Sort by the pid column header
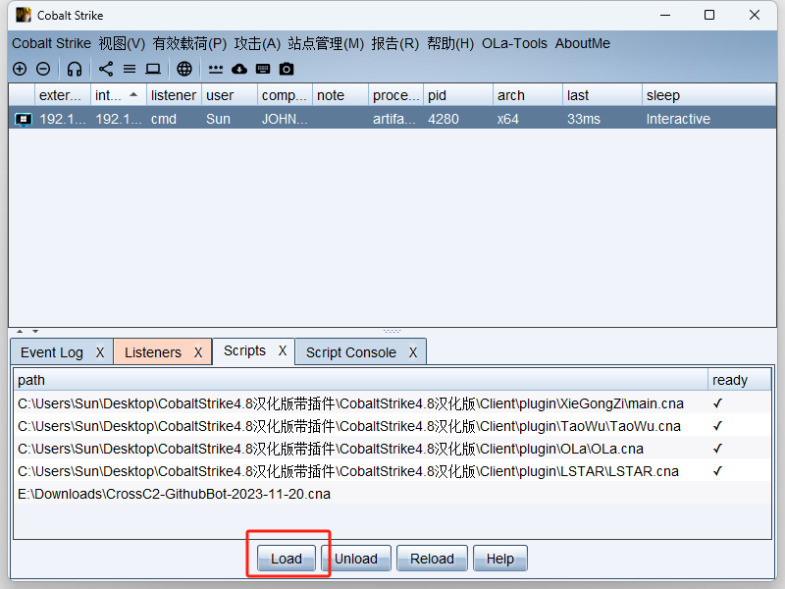 tap(458, 95)
